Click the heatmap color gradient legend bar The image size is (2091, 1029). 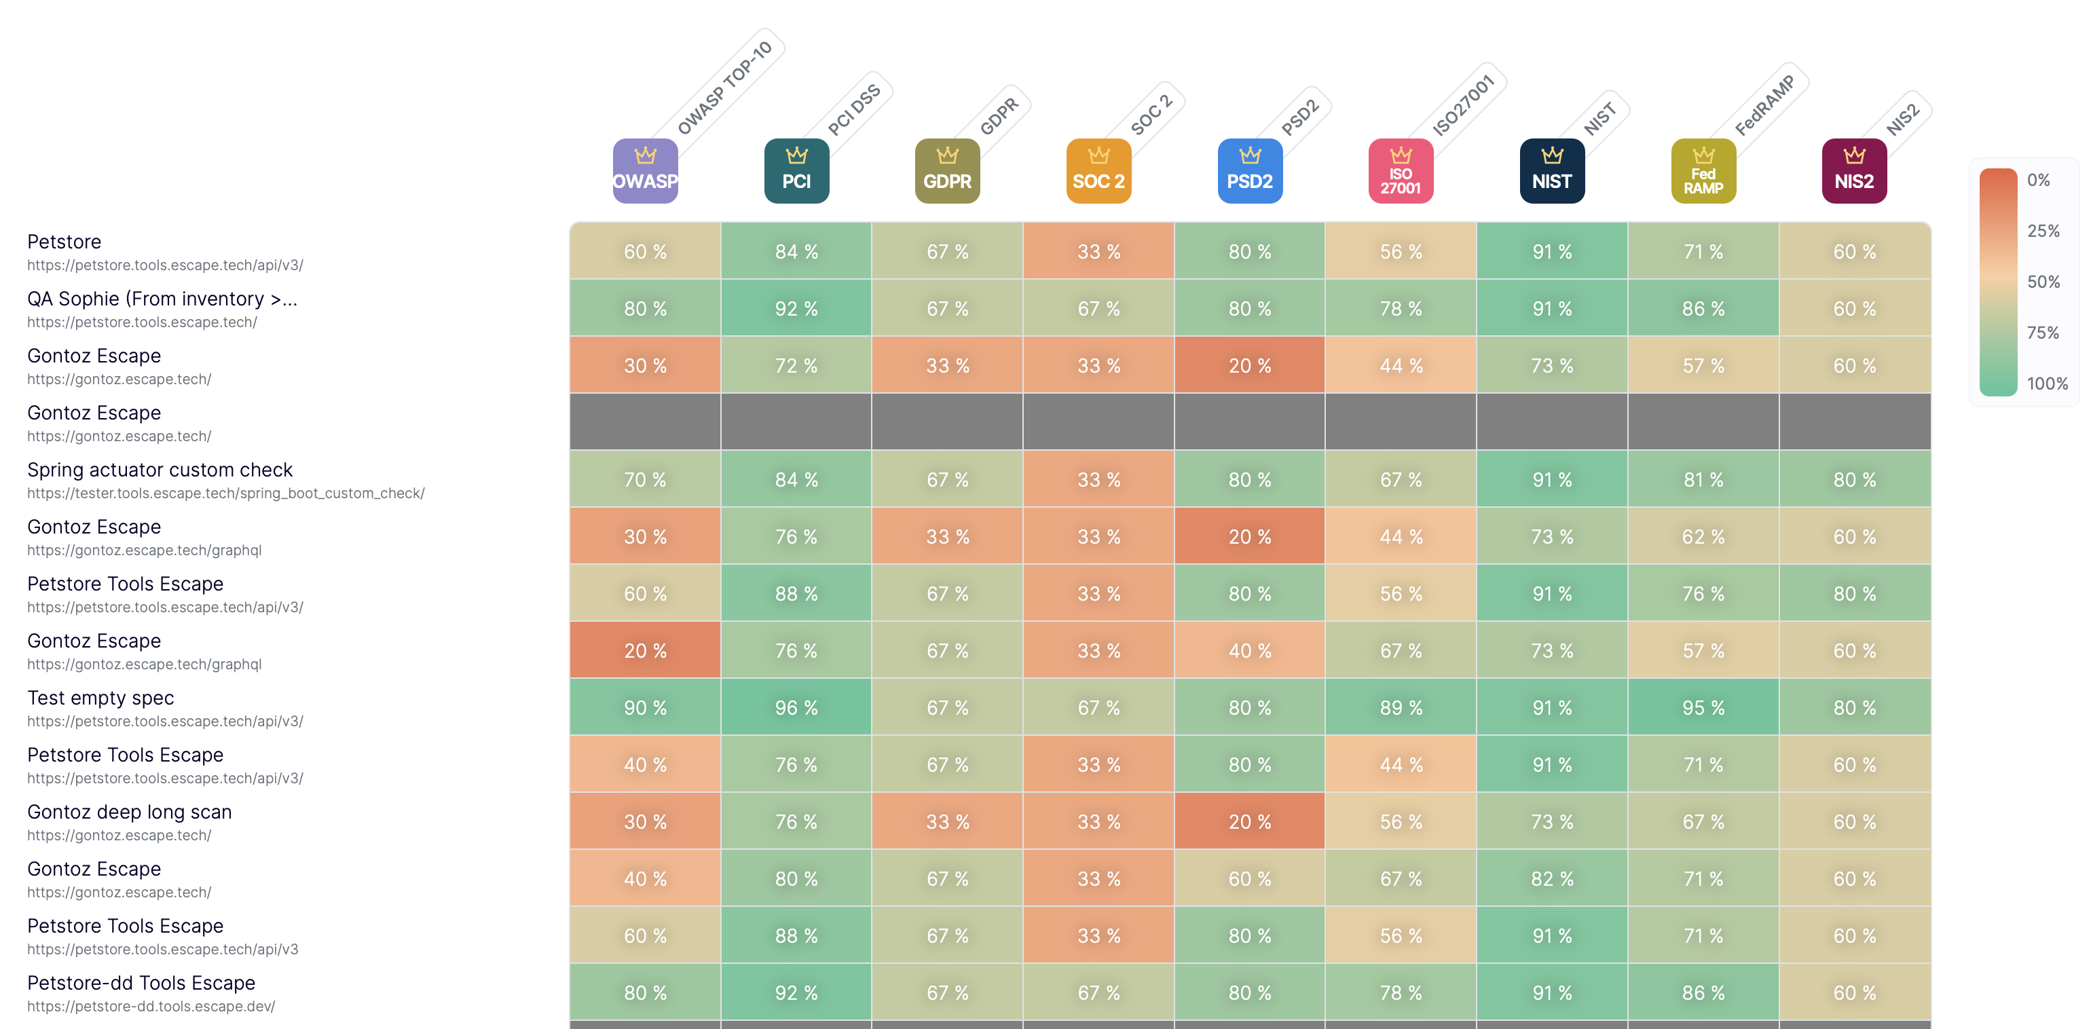pos(1997,282)
